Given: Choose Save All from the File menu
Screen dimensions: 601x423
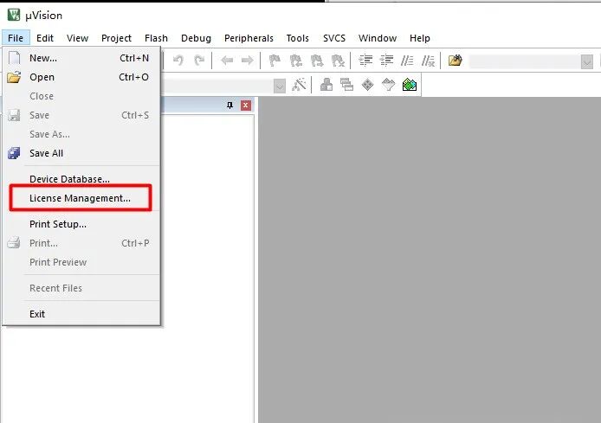Looking at the screenshot, I should pyautogui.click(x=81, y=153).
